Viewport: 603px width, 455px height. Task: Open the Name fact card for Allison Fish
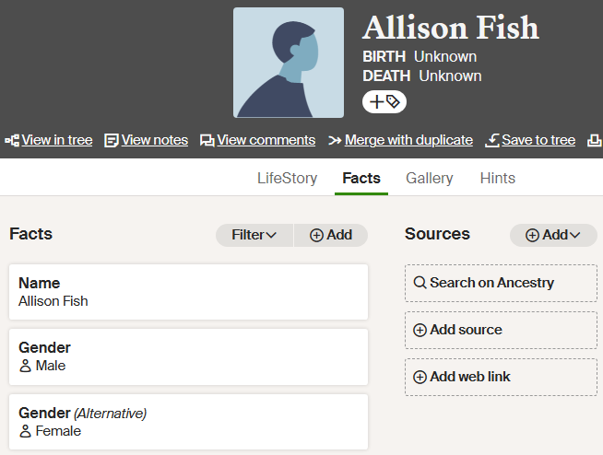(188, 292)
